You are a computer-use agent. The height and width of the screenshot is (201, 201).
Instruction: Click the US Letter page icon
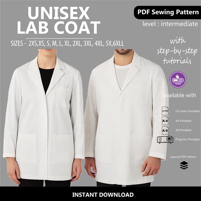click(x=165, y=111)
